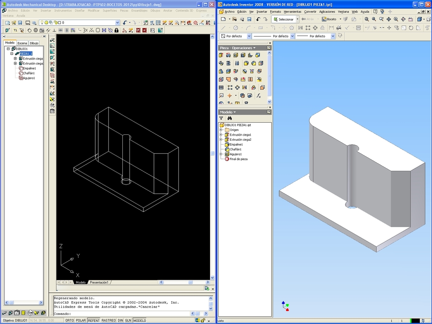Switch to Dibujo tab in Mechanical Desktop browser
Screen dimensions: 432x324
click(x=34, y=43)
